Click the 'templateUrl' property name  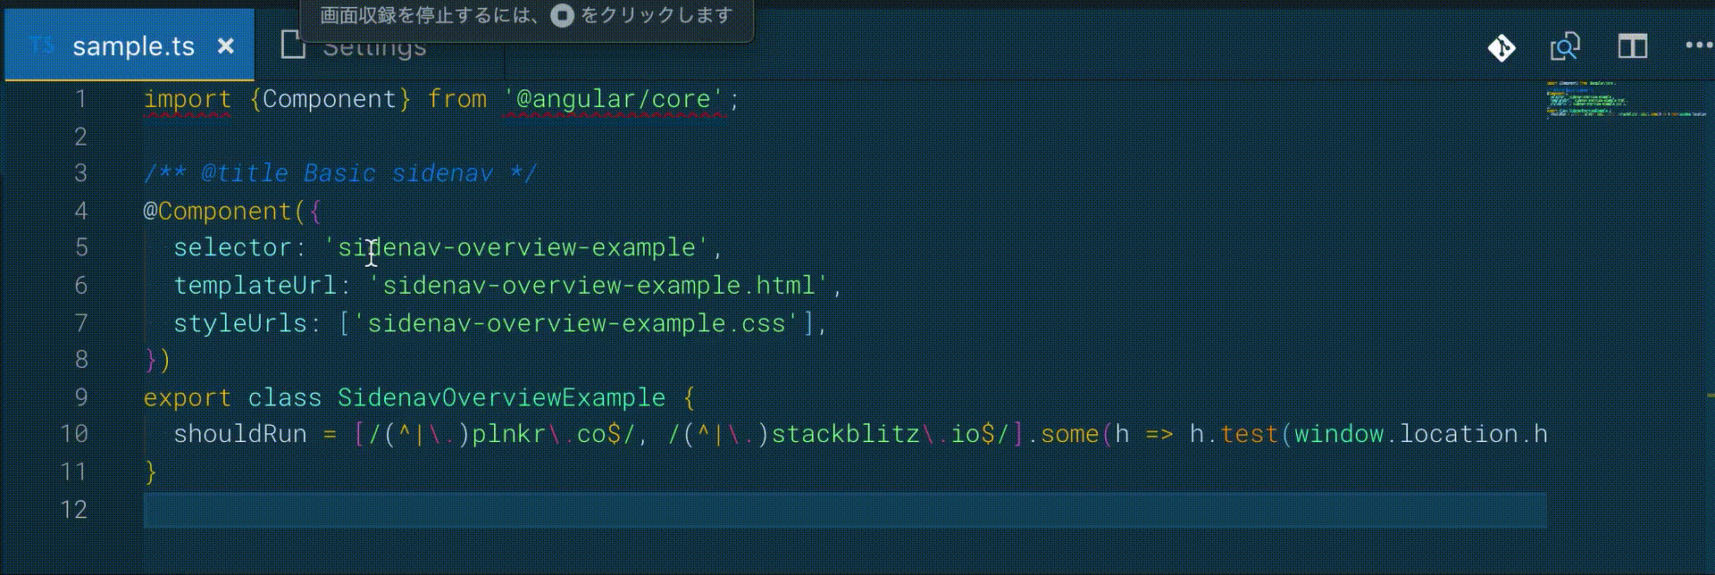click(x=255, y=286)
